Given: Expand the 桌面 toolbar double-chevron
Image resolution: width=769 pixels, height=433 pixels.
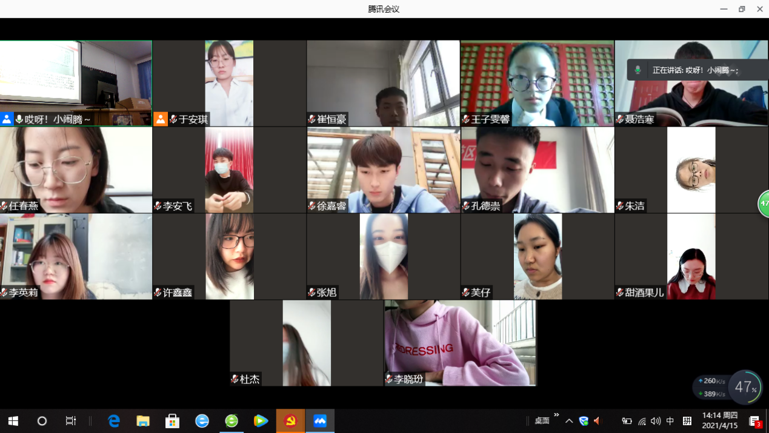Looking at the screenshot, I should click(556, 415).
